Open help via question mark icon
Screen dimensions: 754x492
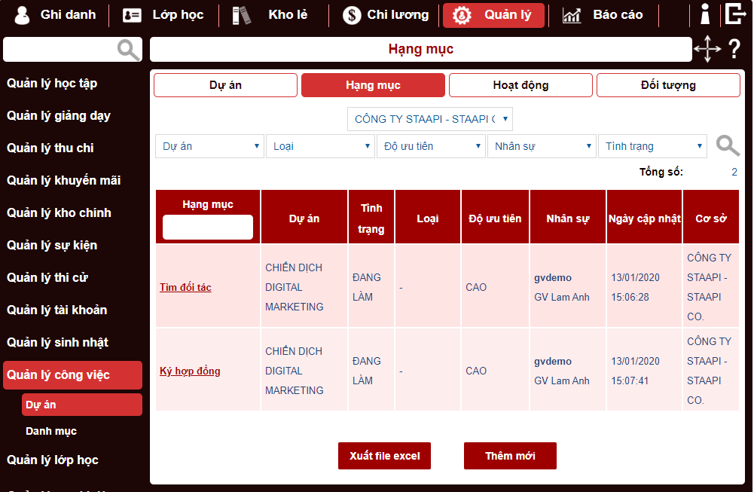pyautogui.click(x=734, y=50)
